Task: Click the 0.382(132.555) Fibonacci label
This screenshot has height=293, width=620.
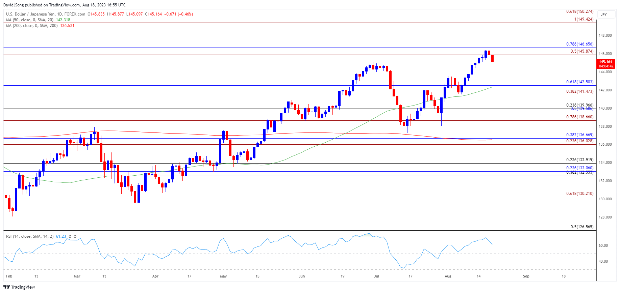Action: click(x=580, y=172)
